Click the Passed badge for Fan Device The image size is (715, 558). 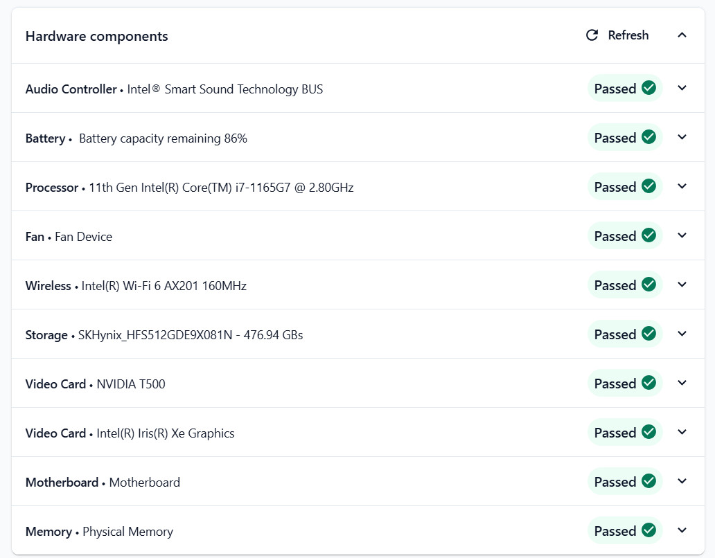coord(625,235)
